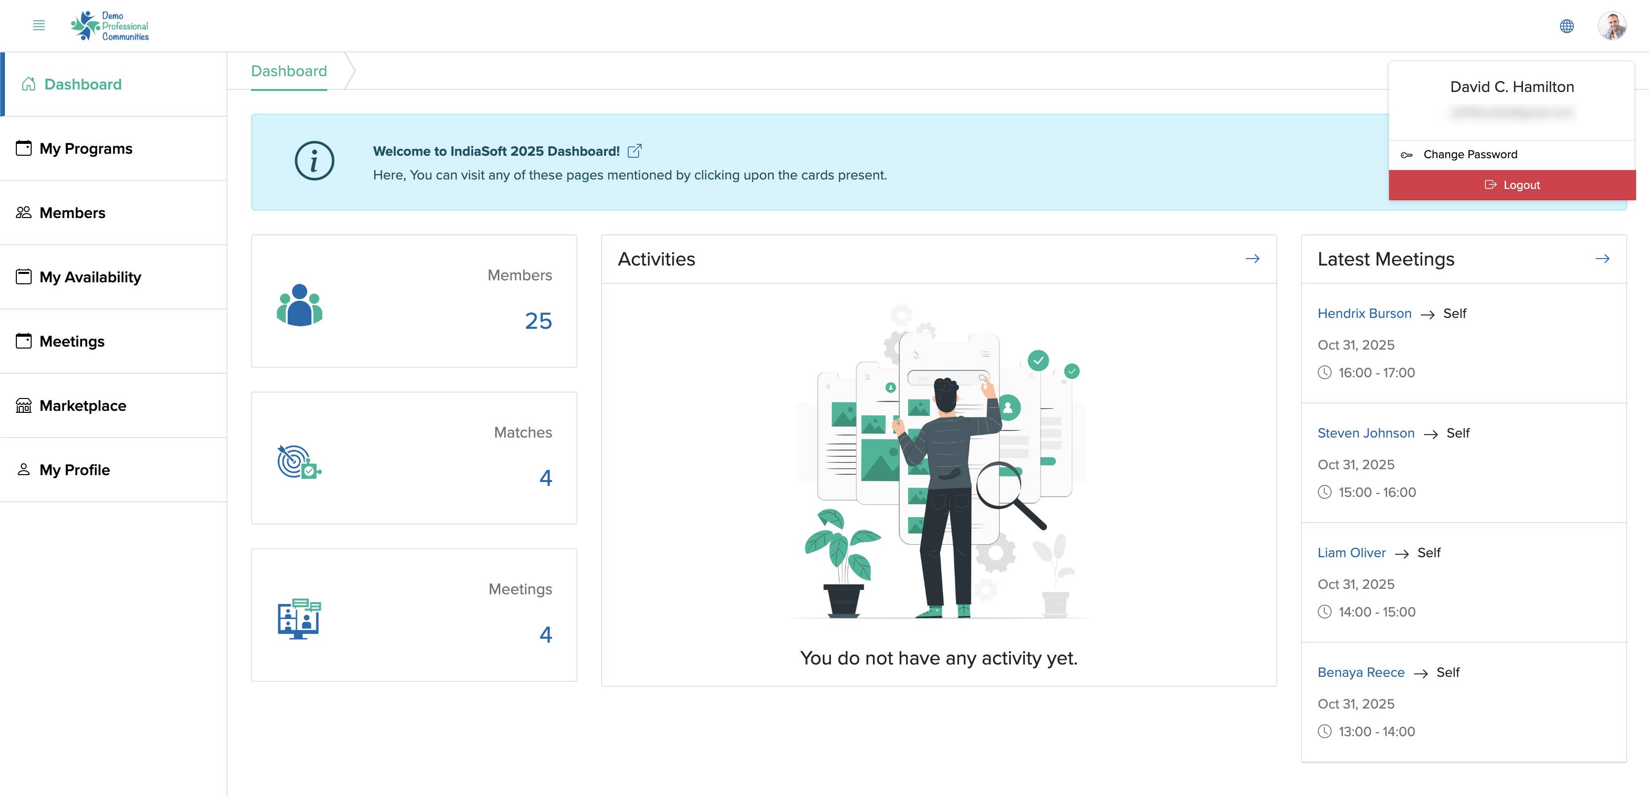Click the Activities heading

656,259
